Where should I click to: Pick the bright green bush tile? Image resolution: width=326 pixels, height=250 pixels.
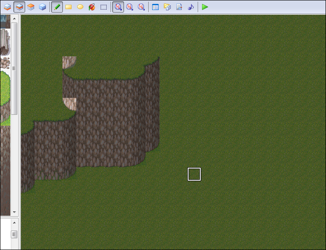click(5, 88)
